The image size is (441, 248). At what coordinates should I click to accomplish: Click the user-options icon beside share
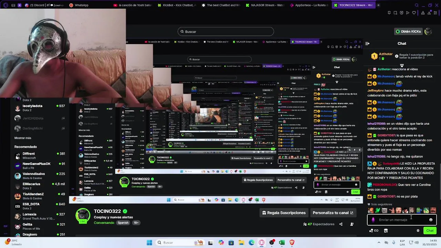[352, 224]
